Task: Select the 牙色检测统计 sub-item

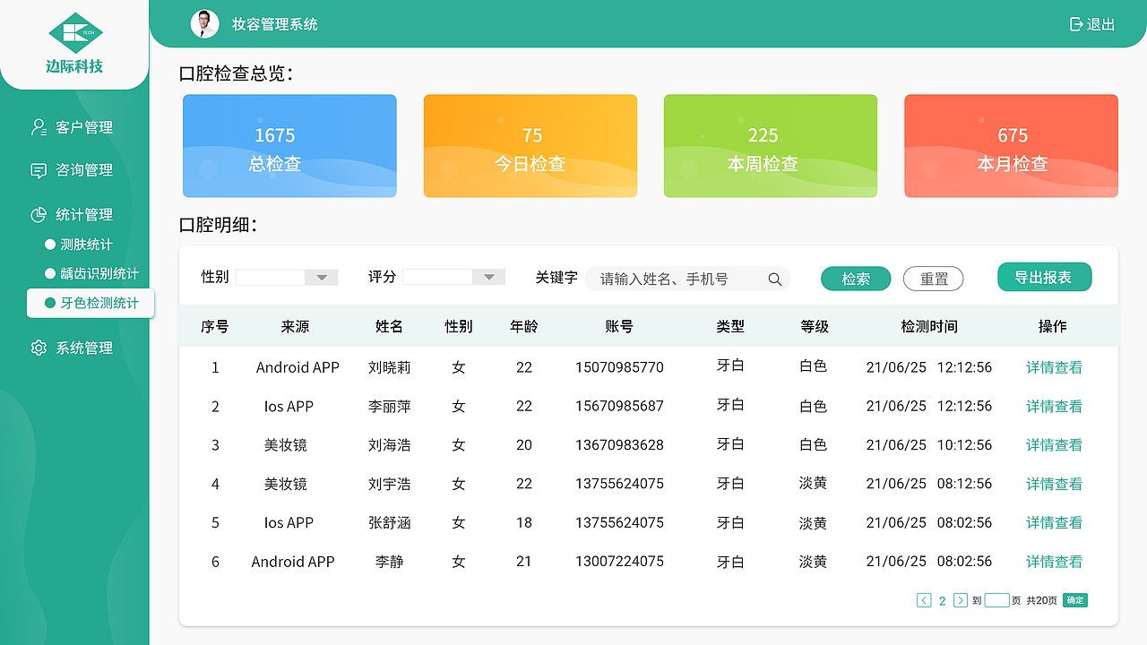Action: (96, 303)
